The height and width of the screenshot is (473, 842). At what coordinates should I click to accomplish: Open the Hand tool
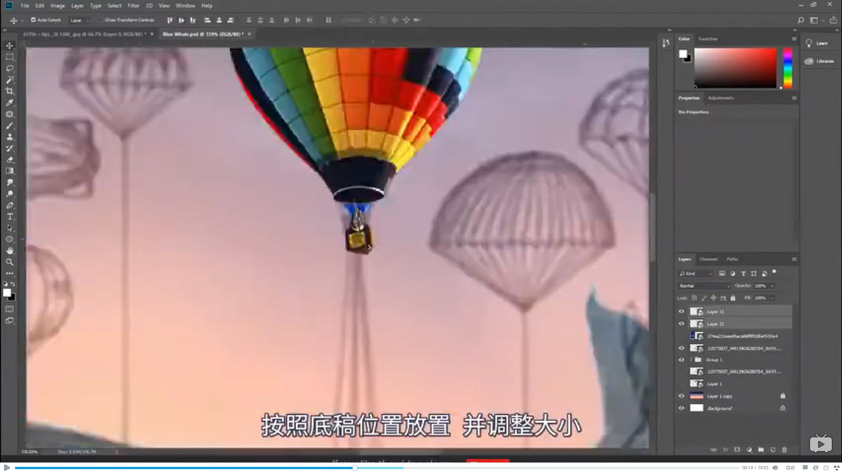click(10, 249)
